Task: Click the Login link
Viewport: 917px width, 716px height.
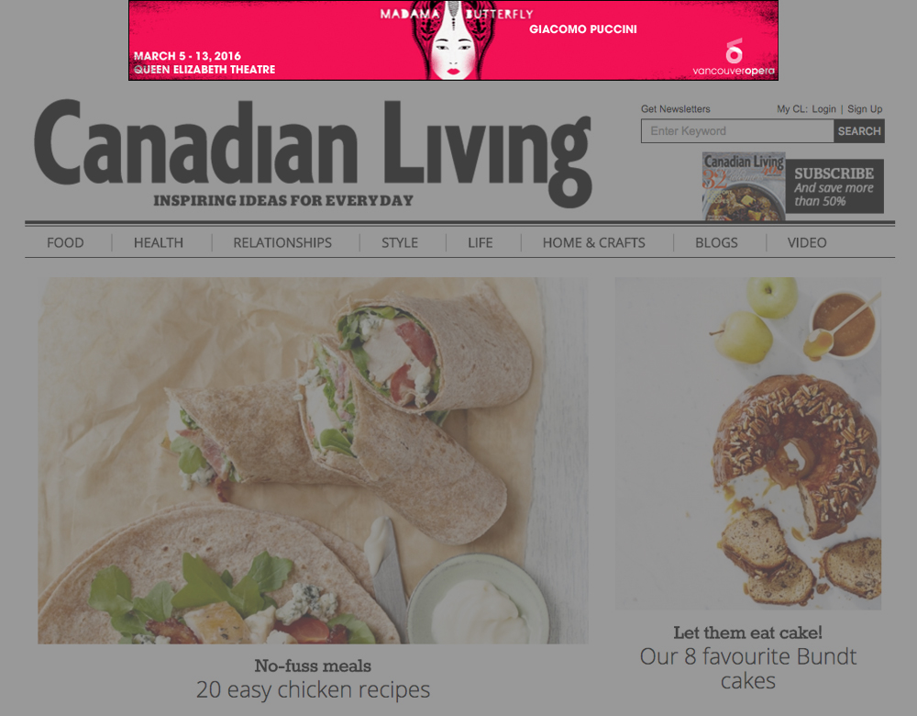Action: 824,109
